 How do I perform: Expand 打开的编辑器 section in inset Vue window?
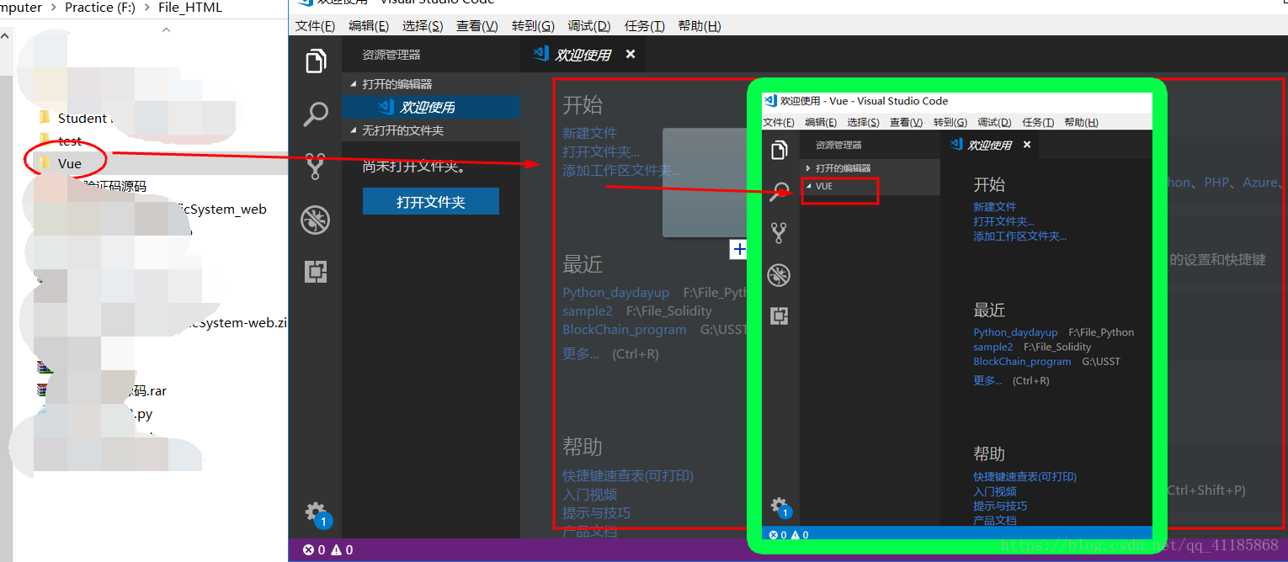[870, 168]
